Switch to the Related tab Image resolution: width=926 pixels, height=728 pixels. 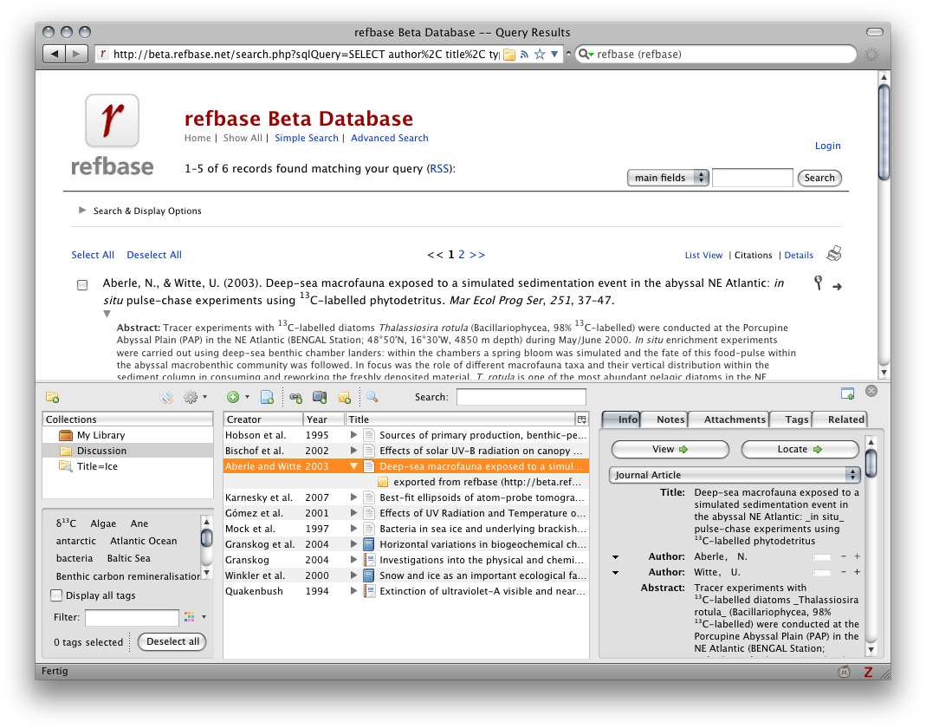click(845, 419)
